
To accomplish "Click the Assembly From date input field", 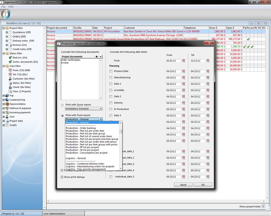I will (173, 90).
